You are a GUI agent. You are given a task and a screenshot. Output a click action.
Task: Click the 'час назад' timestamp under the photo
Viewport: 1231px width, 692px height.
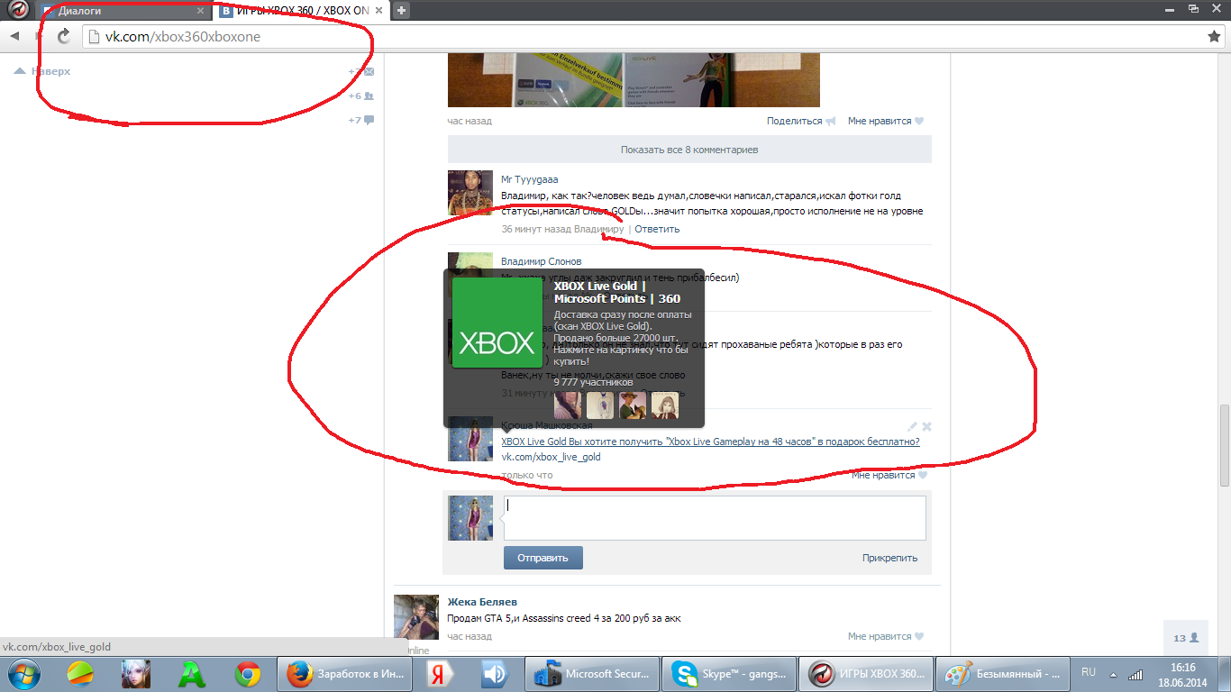point(470,121)
